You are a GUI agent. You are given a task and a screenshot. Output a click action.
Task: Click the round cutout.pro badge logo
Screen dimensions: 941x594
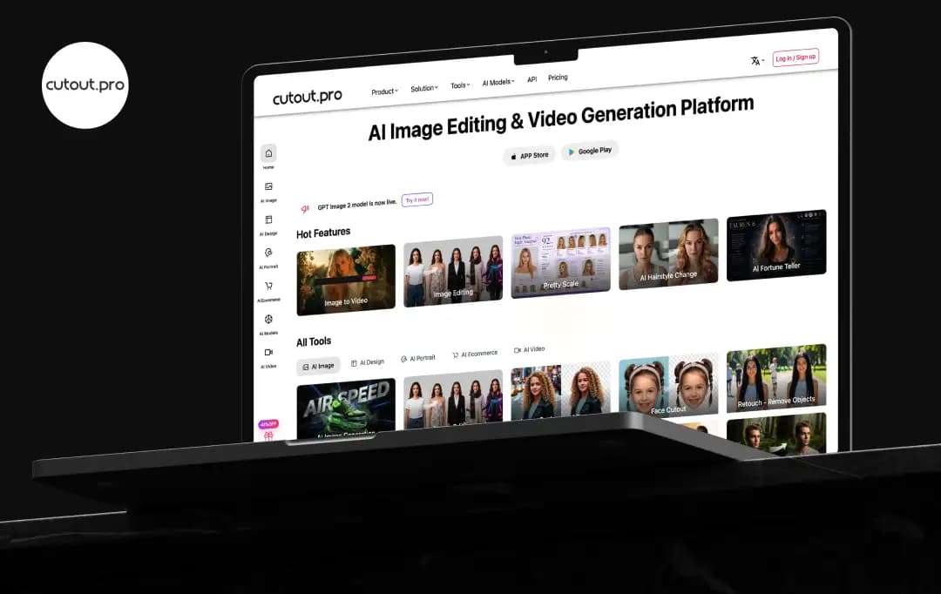coord(85,85)
